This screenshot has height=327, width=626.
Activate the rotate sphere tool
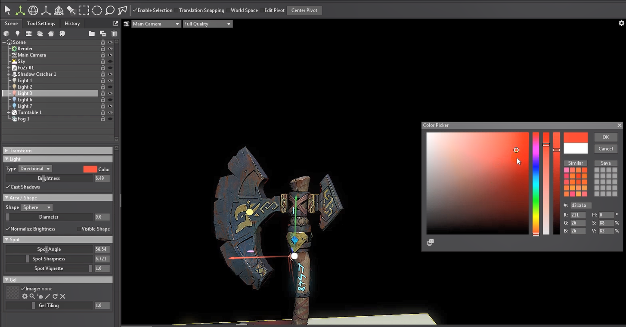click(x=33, y=10)
